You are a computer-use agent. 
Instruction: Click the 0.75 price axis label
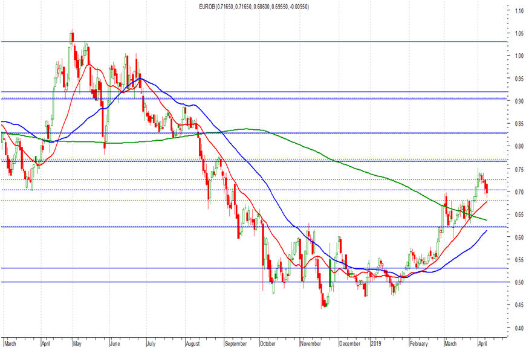click(519, 169)
